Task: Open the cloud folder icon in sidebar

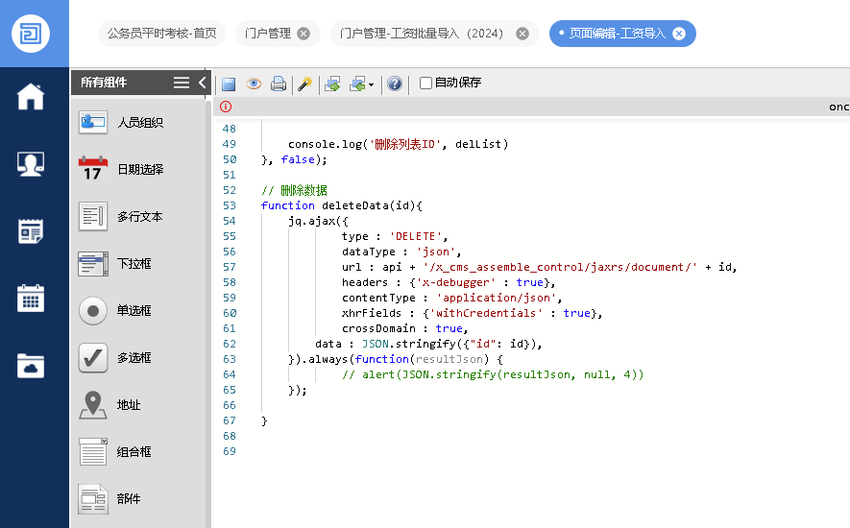Action: [x=31, y=365]
